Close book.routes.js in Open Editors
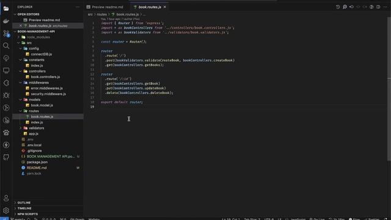This screenshot has height=220, width=391. point(21,26)
